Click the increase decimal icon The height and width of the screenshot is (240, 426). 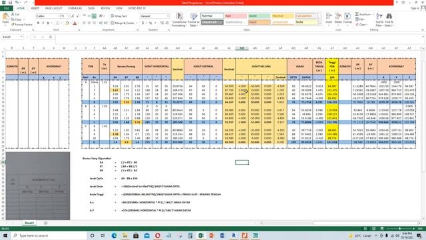(x=162, y=23)
